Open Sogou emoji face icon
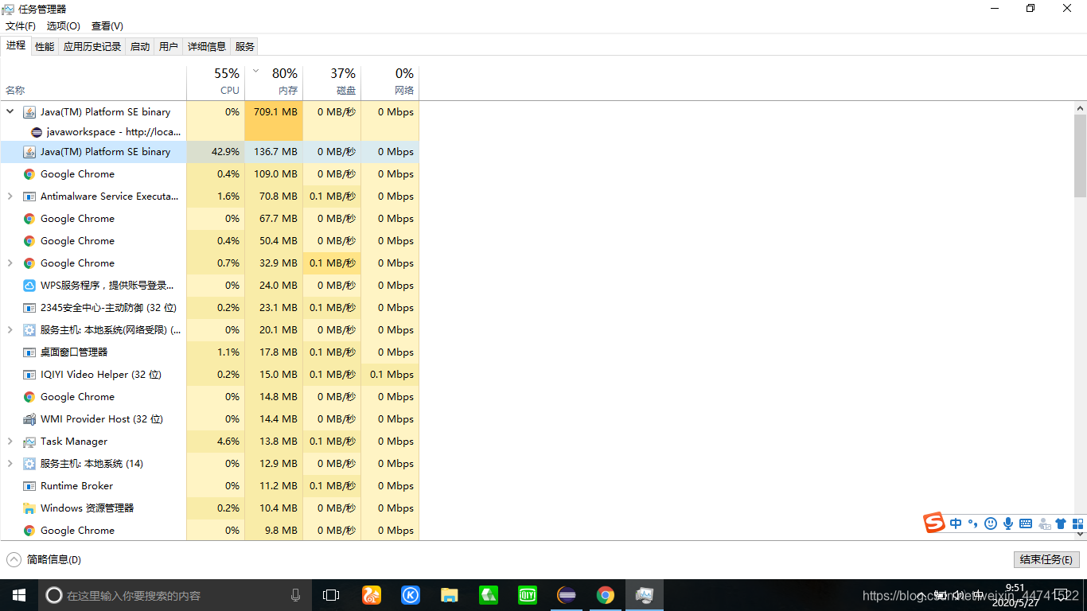1087x611 pixels. tap(991, 523)
